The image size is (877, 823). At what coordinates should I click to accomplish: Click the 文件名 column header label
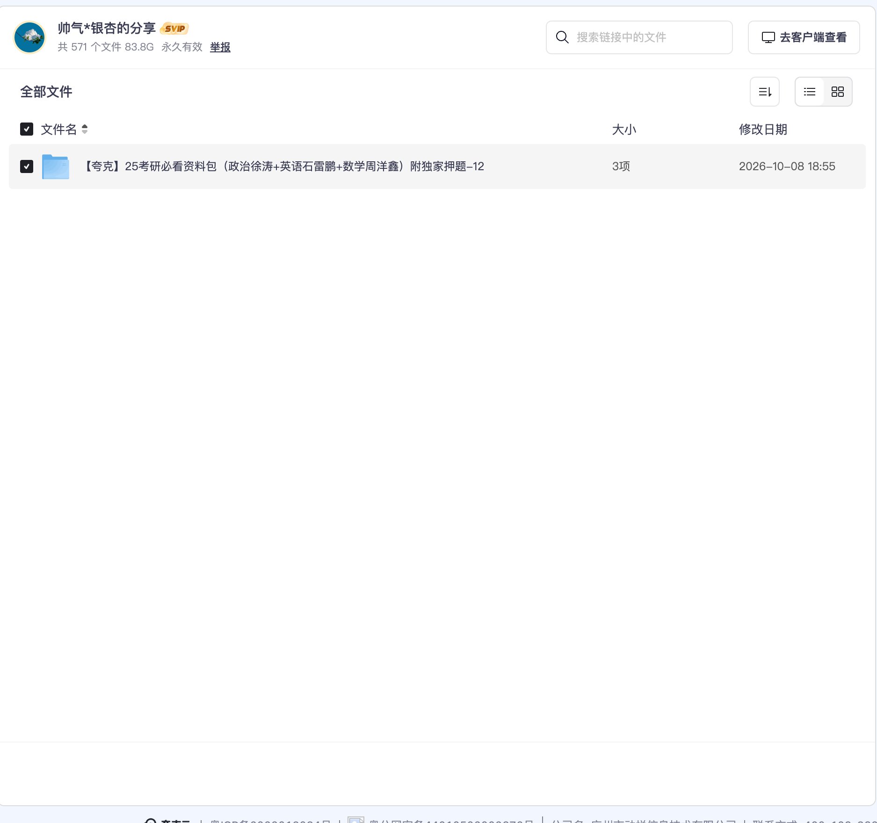pyautogui.click(x=58, y=130)
